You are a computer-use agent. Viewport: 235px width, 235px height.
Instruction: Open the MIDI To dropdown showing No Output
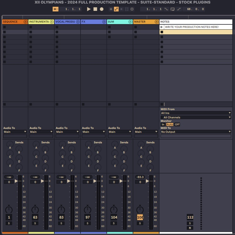point(195,132)
